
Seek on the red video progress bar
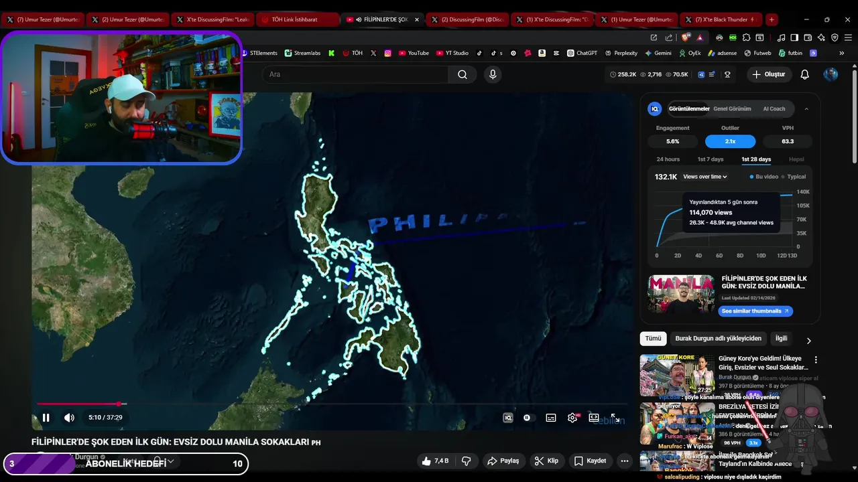point(332,404)
